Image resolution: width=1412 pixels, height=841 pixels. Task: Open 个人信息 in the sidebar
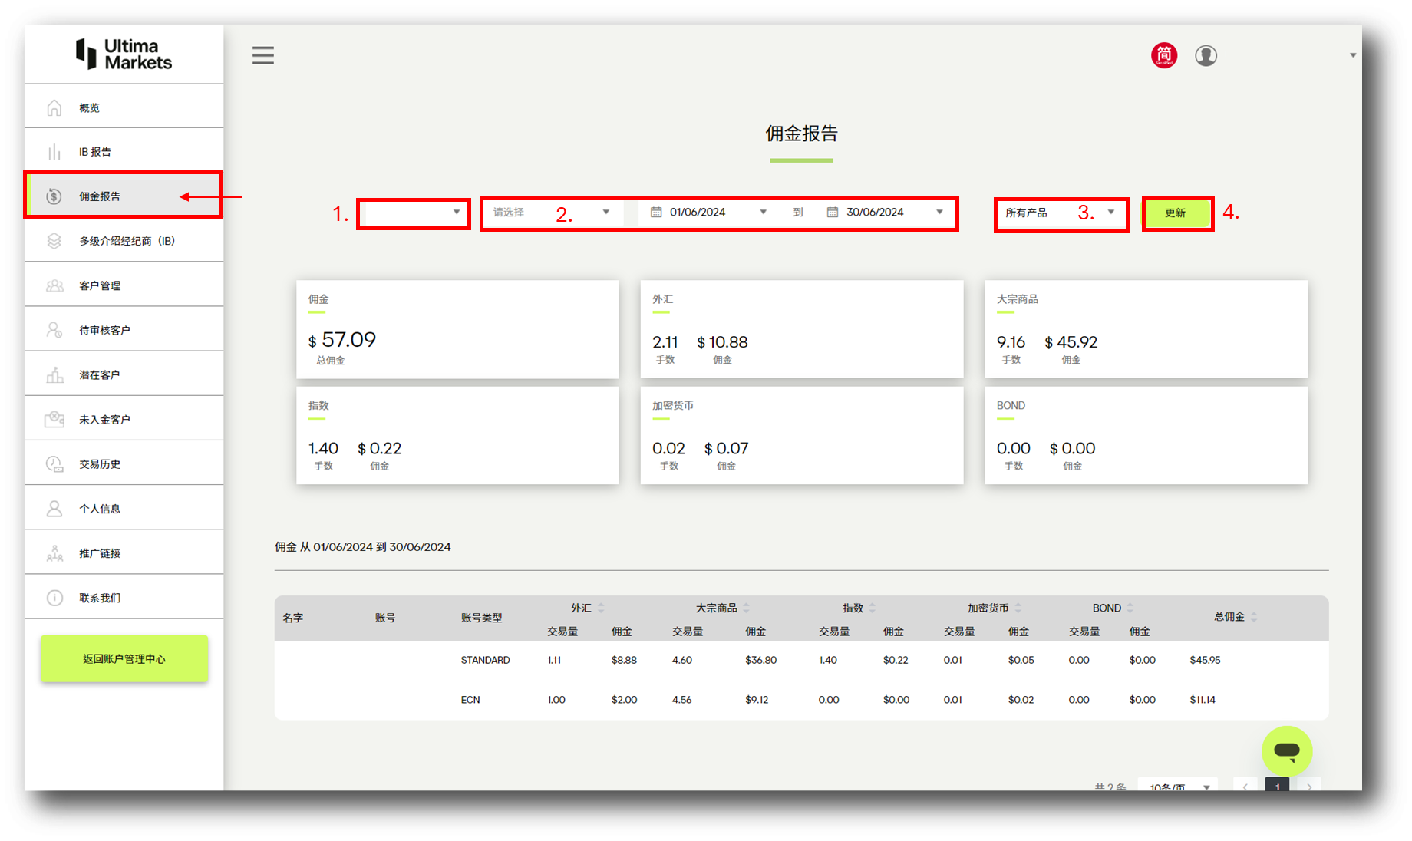(x=124, y=508)
